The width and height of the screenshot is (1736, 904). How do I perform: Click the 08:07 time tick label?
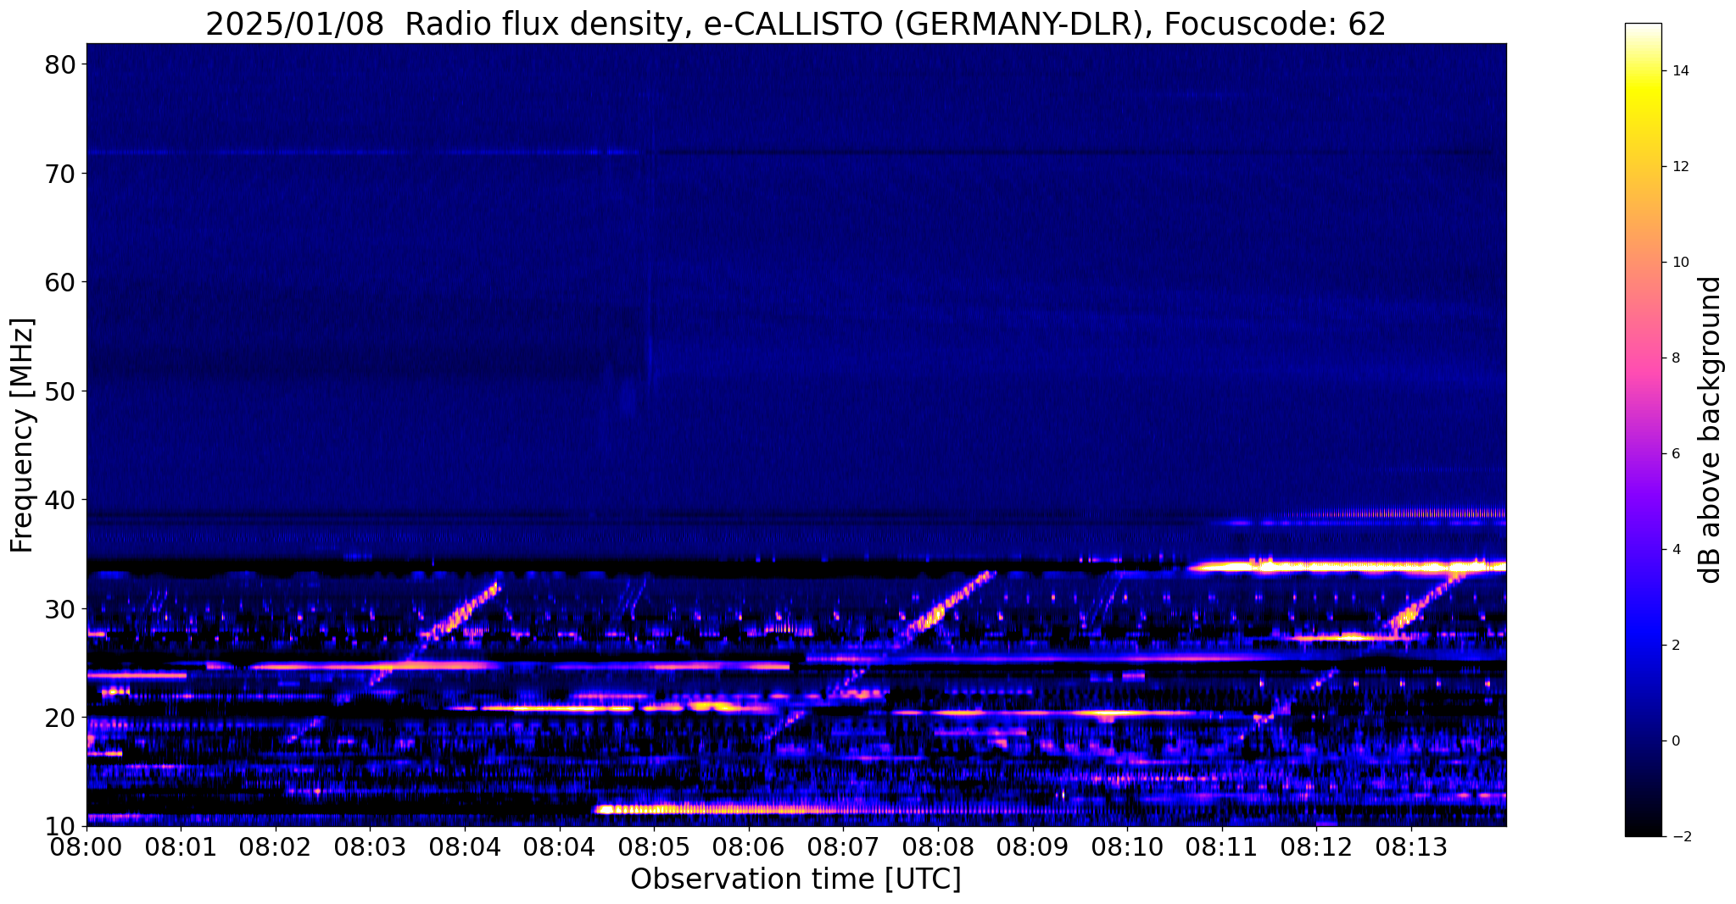point(844,846)
